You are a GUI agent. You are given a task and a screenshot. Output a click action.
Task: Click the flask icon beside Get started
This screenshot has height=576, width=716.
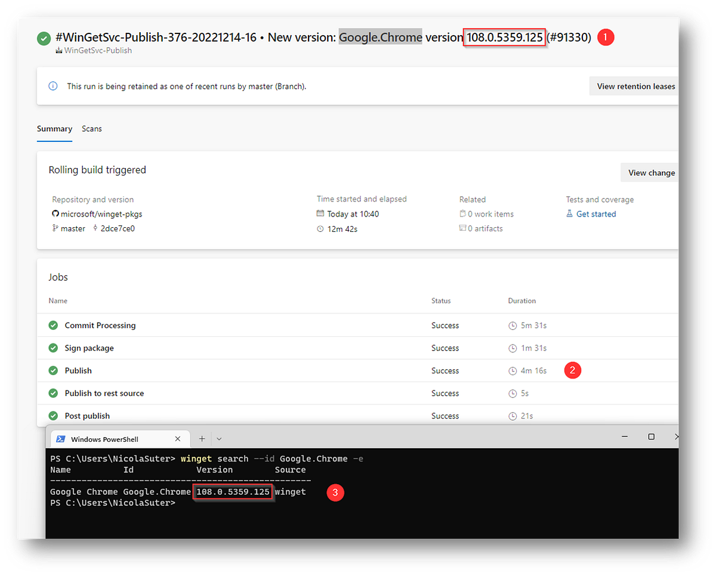[x=570, y=214]
